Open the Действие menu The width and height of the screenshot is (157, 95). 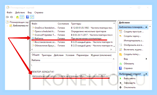[x=20, y=13]
